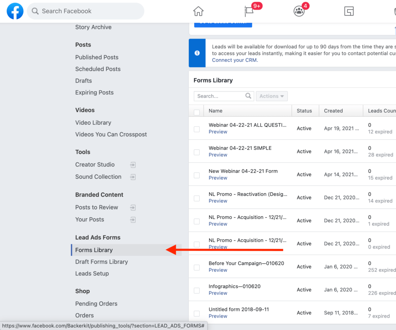Viewport: 396px width, 330px height.
Task: Click the external-link icon beside Sound Collection
Action: (133, 177)
